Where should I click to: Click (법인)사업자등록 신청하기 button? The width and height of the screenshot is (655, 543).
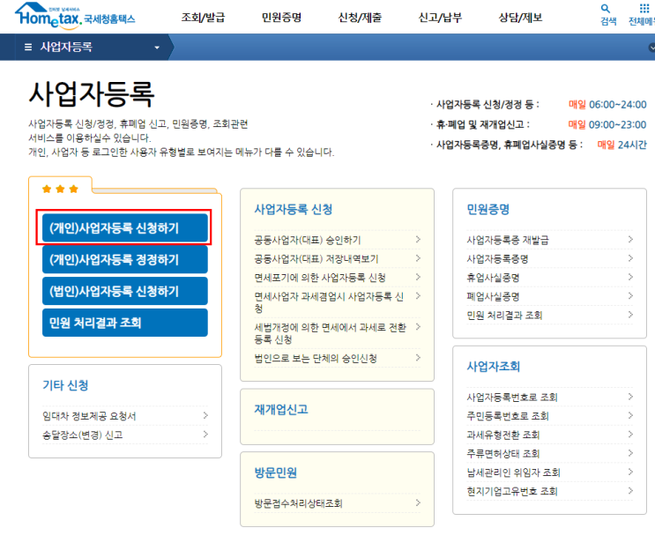click(x=125, y=291)
